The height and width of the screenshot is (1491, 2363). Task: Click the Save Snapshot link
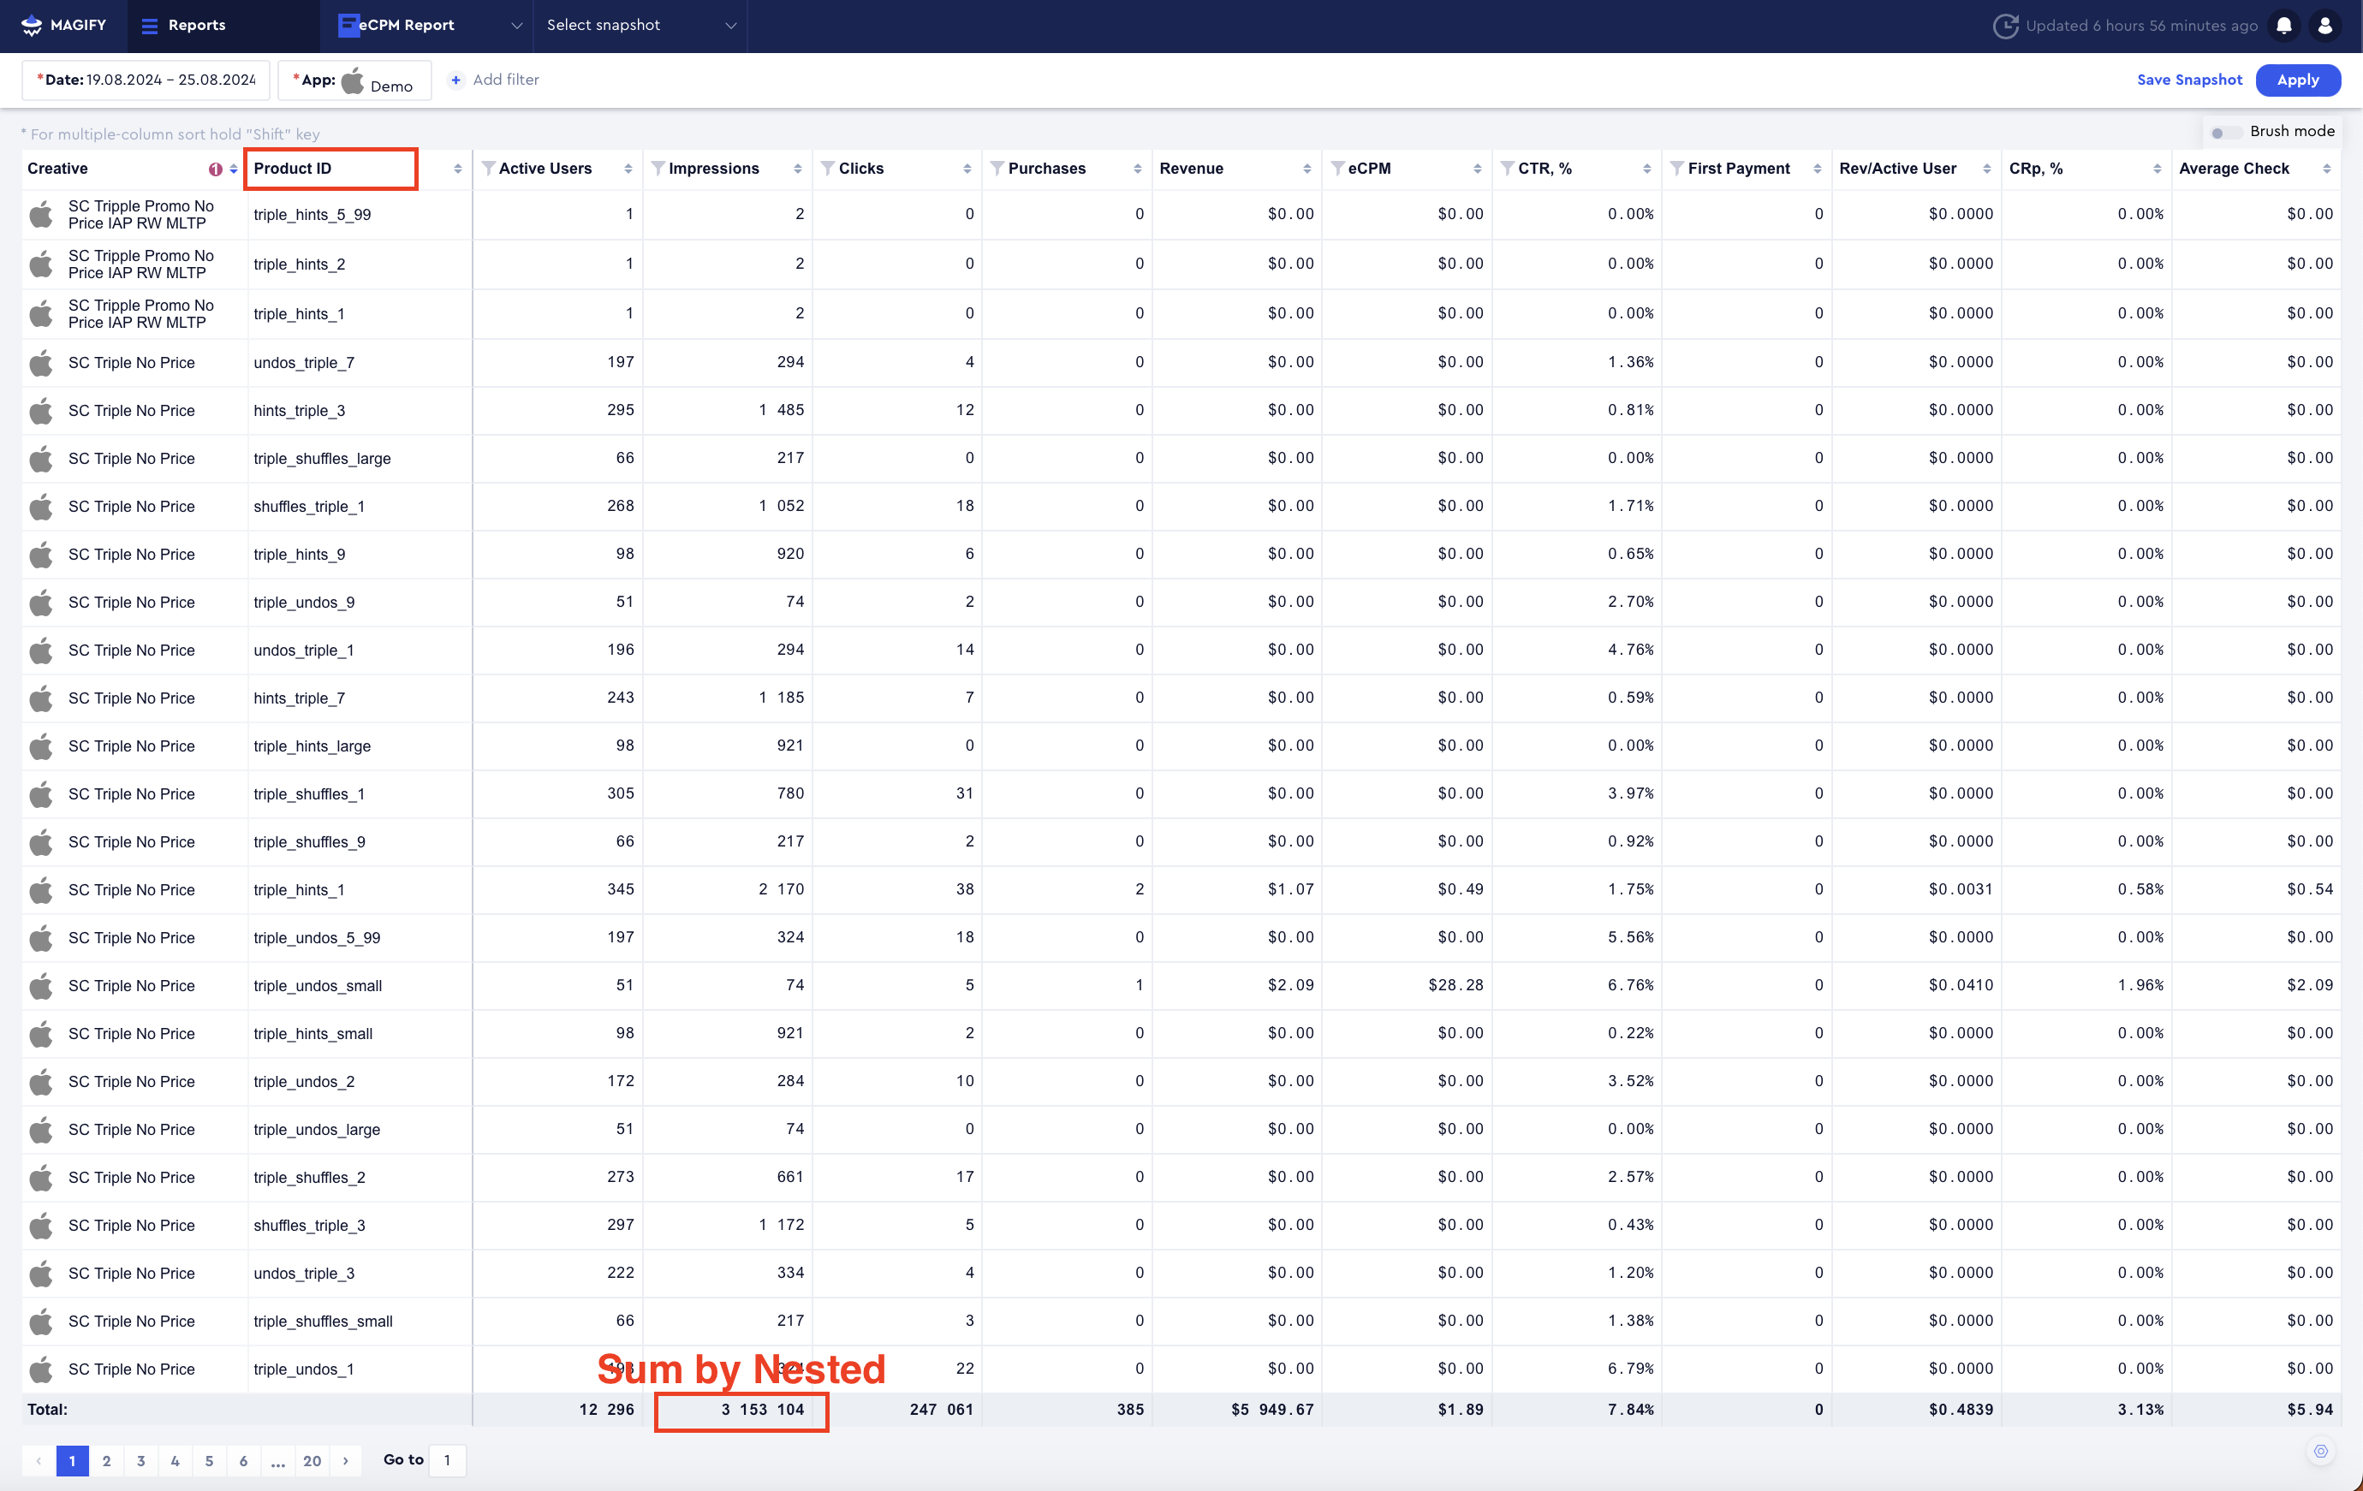(2189, 80)
